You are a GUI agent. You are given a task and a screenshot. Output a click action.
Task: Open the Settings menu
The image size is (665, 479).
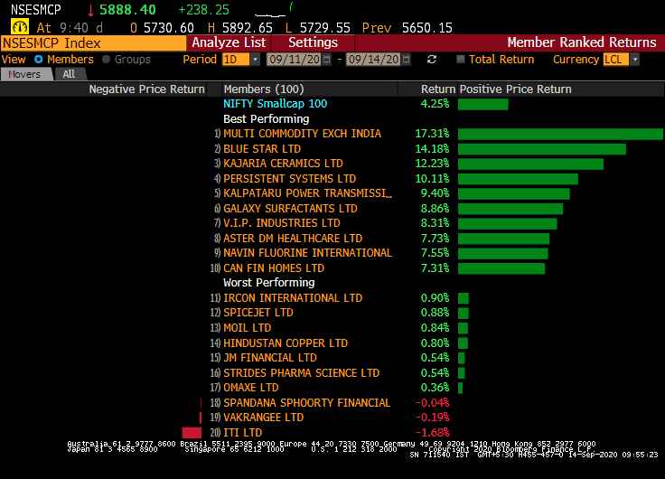point(313,42)
